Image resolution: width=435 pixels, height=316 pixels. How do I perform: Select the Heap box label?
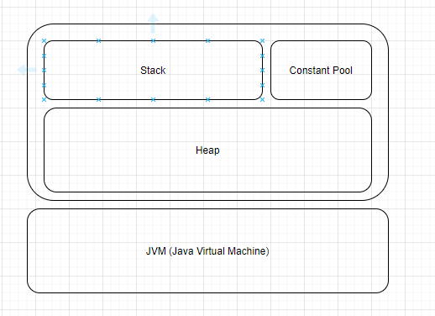207,150
